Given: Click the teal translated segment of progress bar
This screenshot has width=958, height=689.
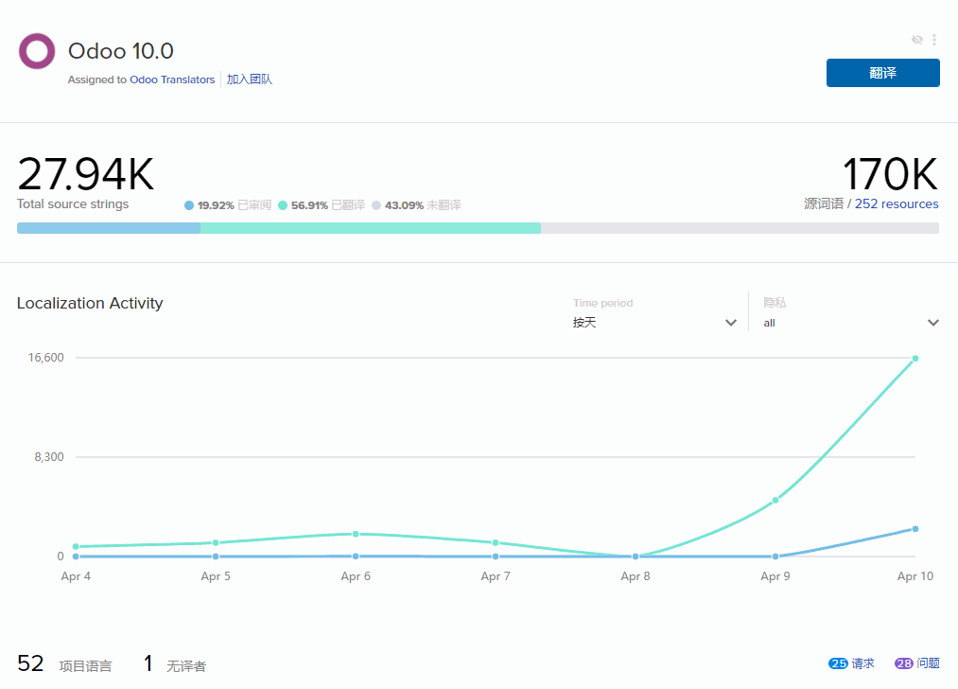Looking at the screenshot, I should tap(370, 228).
